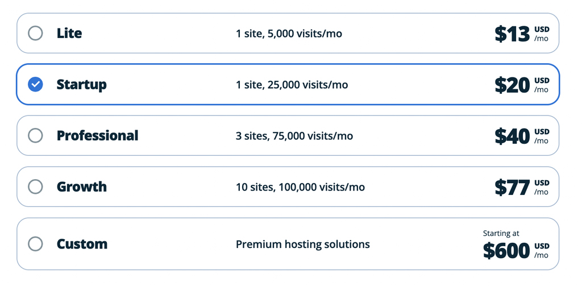Viewport: 582px width, 286px height.
Task: Click '1 site, 5,000 visits/mo' description
Action: tap(289, 34)
